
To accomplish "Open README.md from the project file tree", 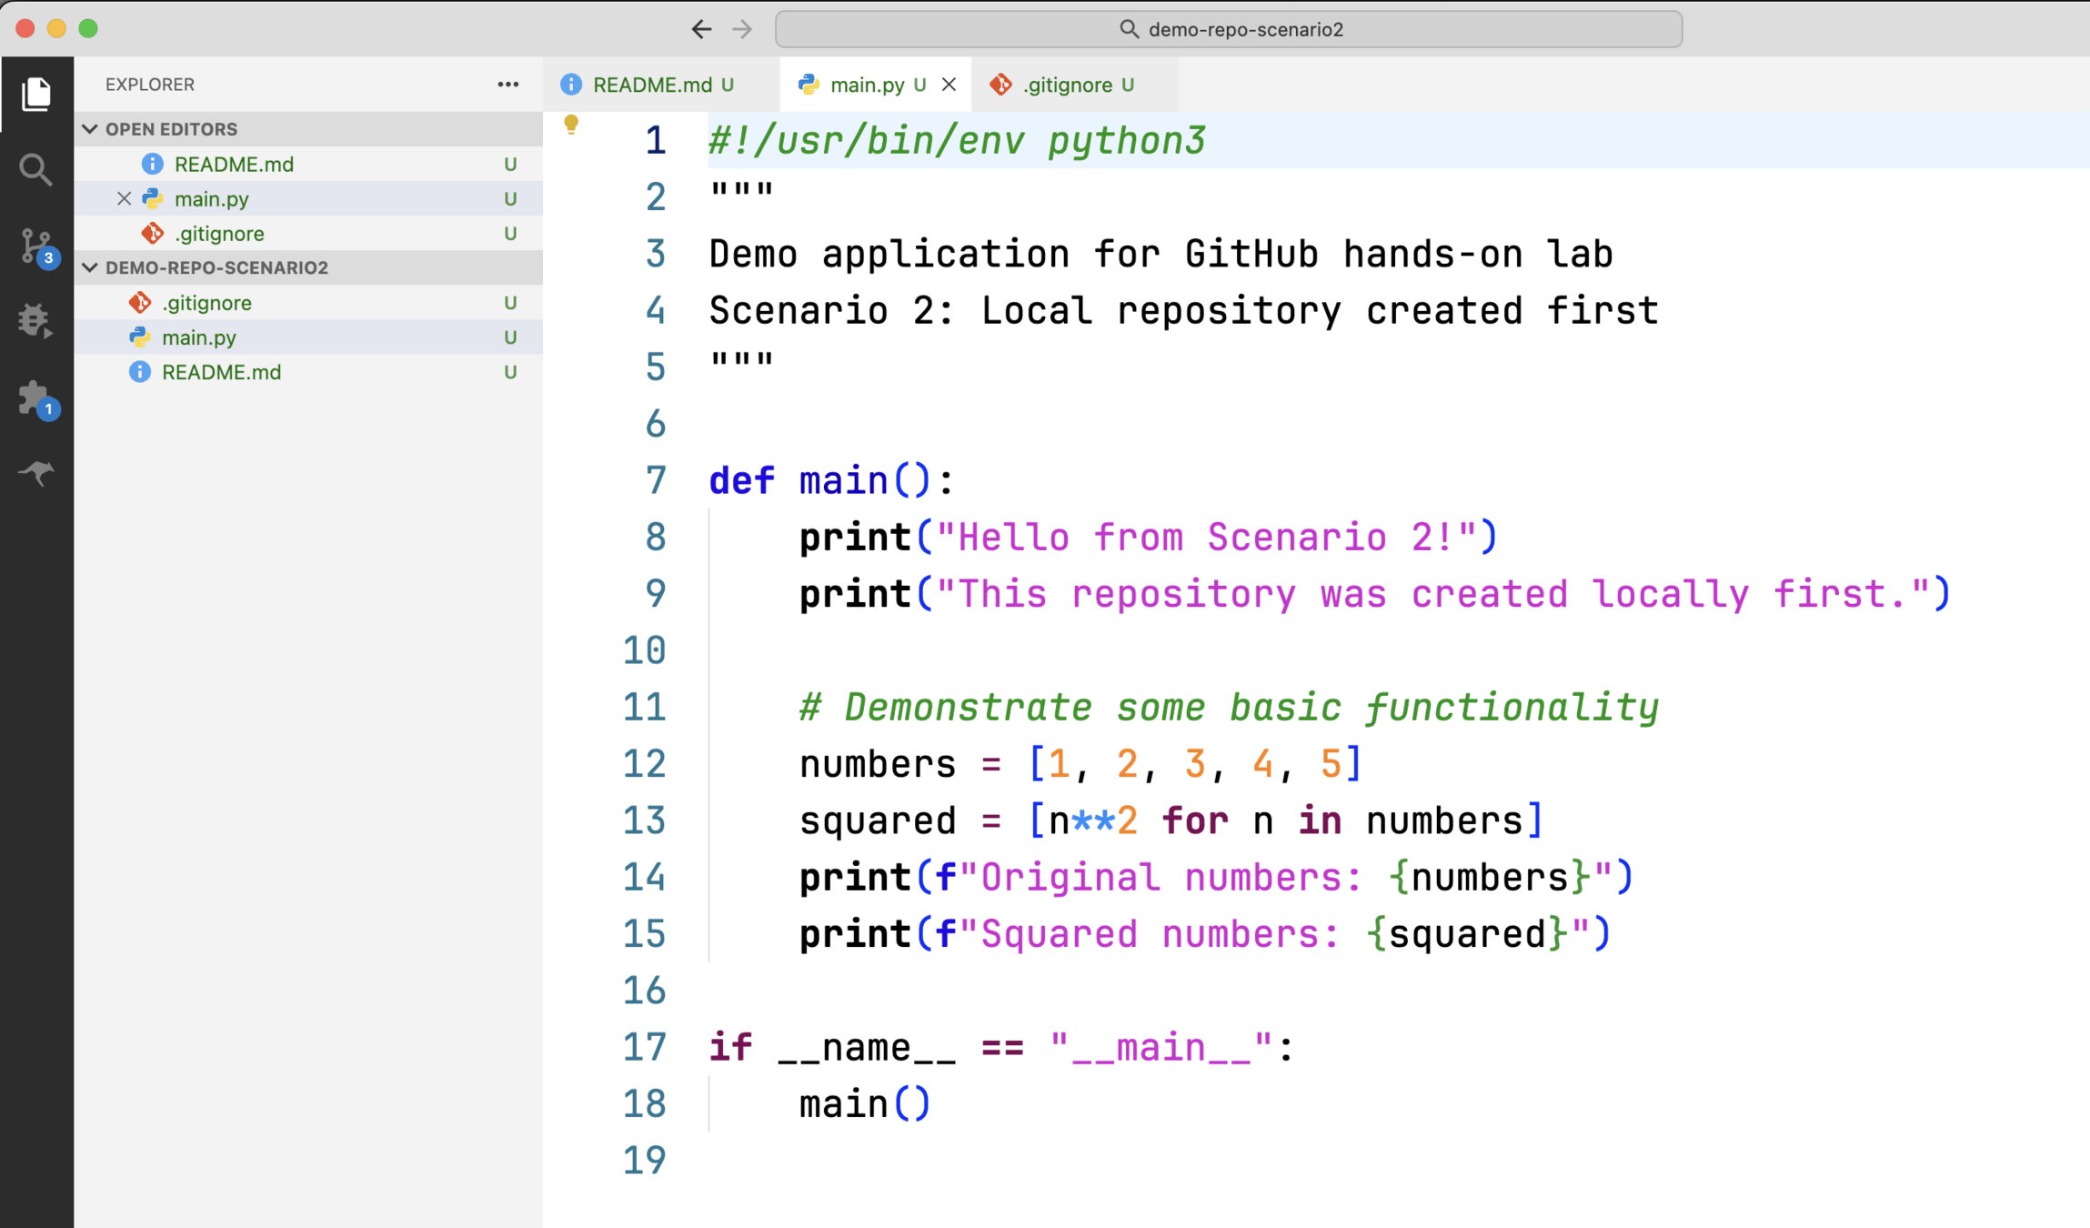I will (x=221, y=372).
